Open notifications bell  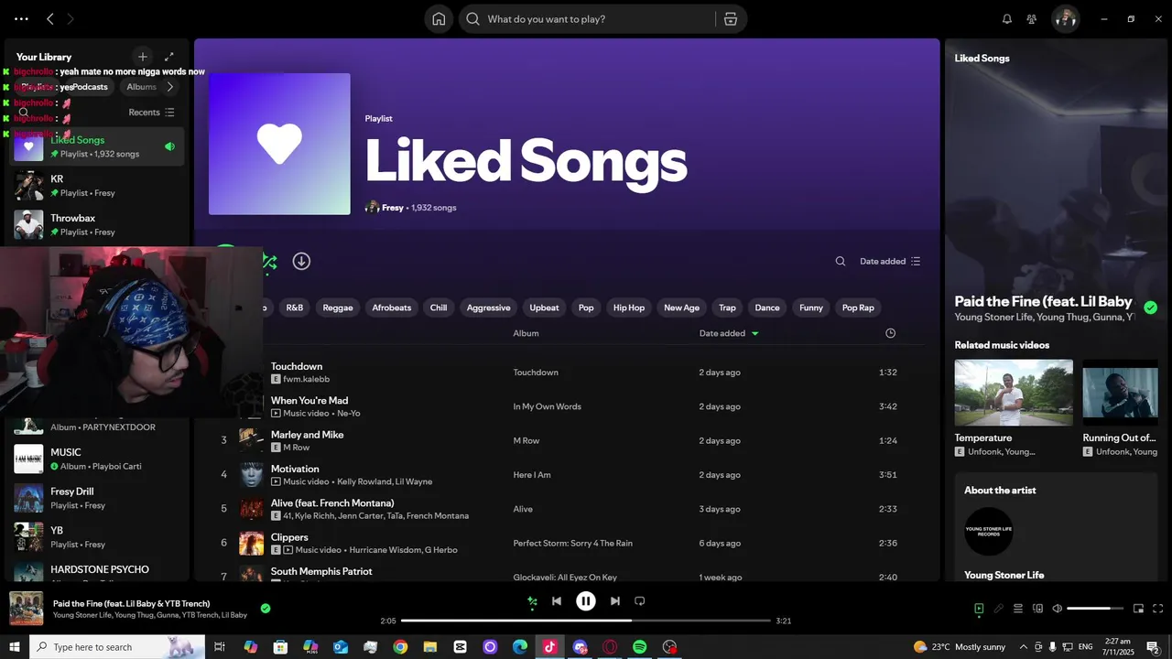(x=1007, y=18)
